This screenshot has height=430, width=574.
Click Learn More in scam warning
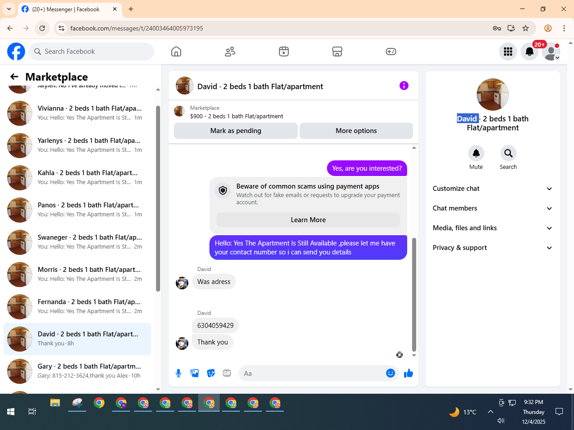tap(308, 220)
